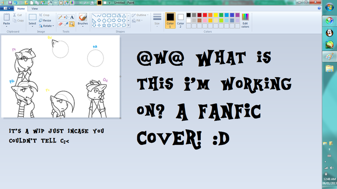Viewport: 337px width, 189px height.
Task: Click Save icon in Quick Access Toolbar
Action: (10, 3)
